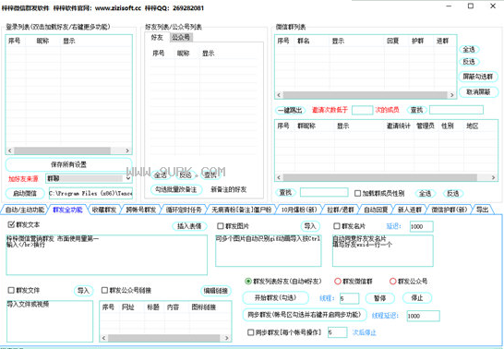Click the 线程延迟 field showing 1000
This screenshot has height=349, width=504.
tap(423, 316)
